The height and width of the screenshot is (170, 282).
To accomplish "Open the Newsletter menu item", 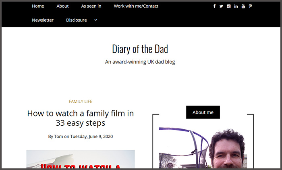I will coord(43,20).
